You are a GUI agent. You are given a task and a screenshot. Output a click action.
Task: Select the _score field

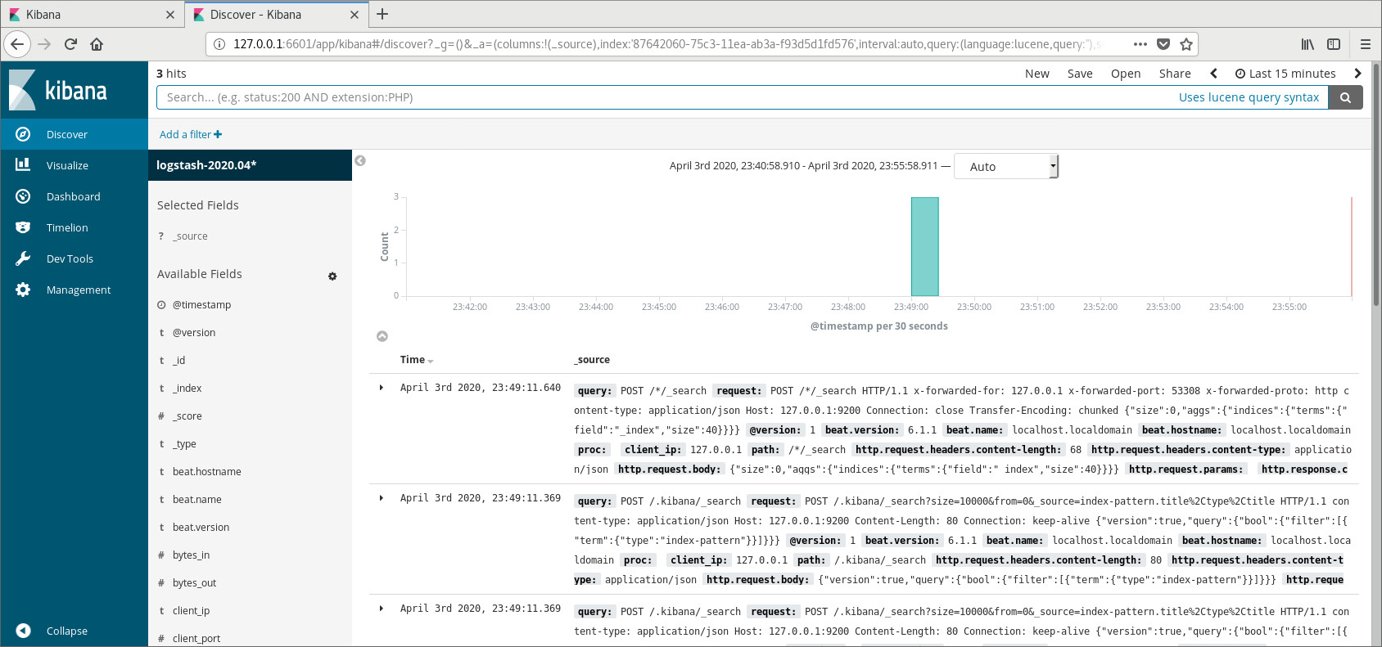click(x=187, y=416)
